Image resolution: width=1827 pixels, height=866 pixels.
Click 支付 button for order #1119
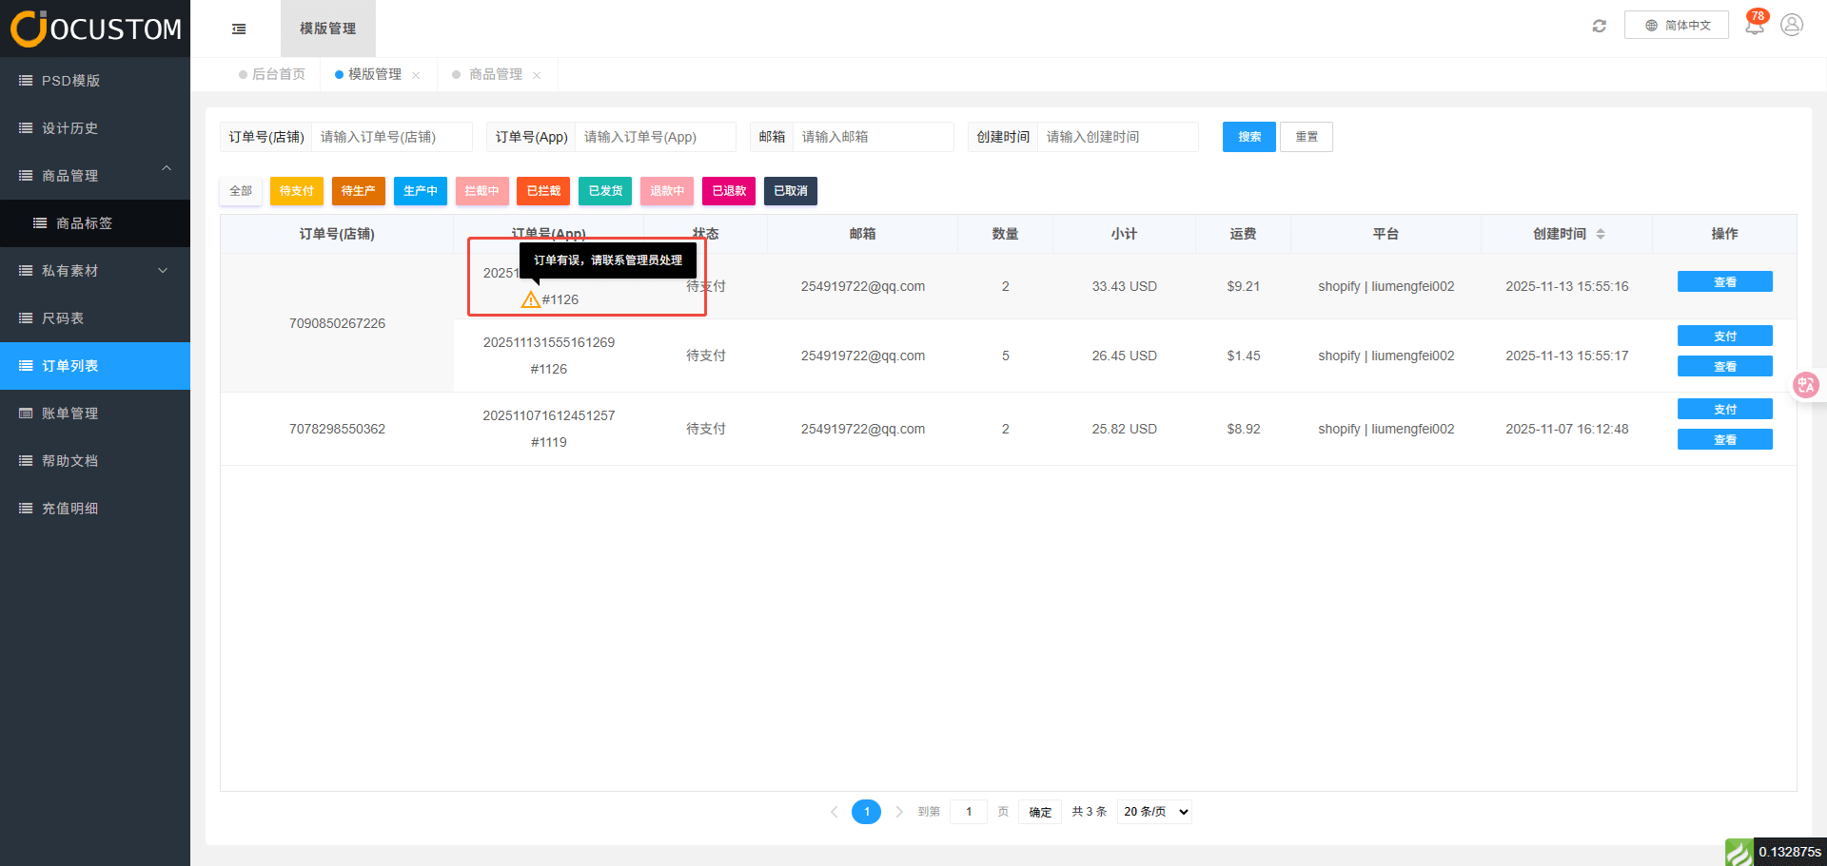[1724, 410]
